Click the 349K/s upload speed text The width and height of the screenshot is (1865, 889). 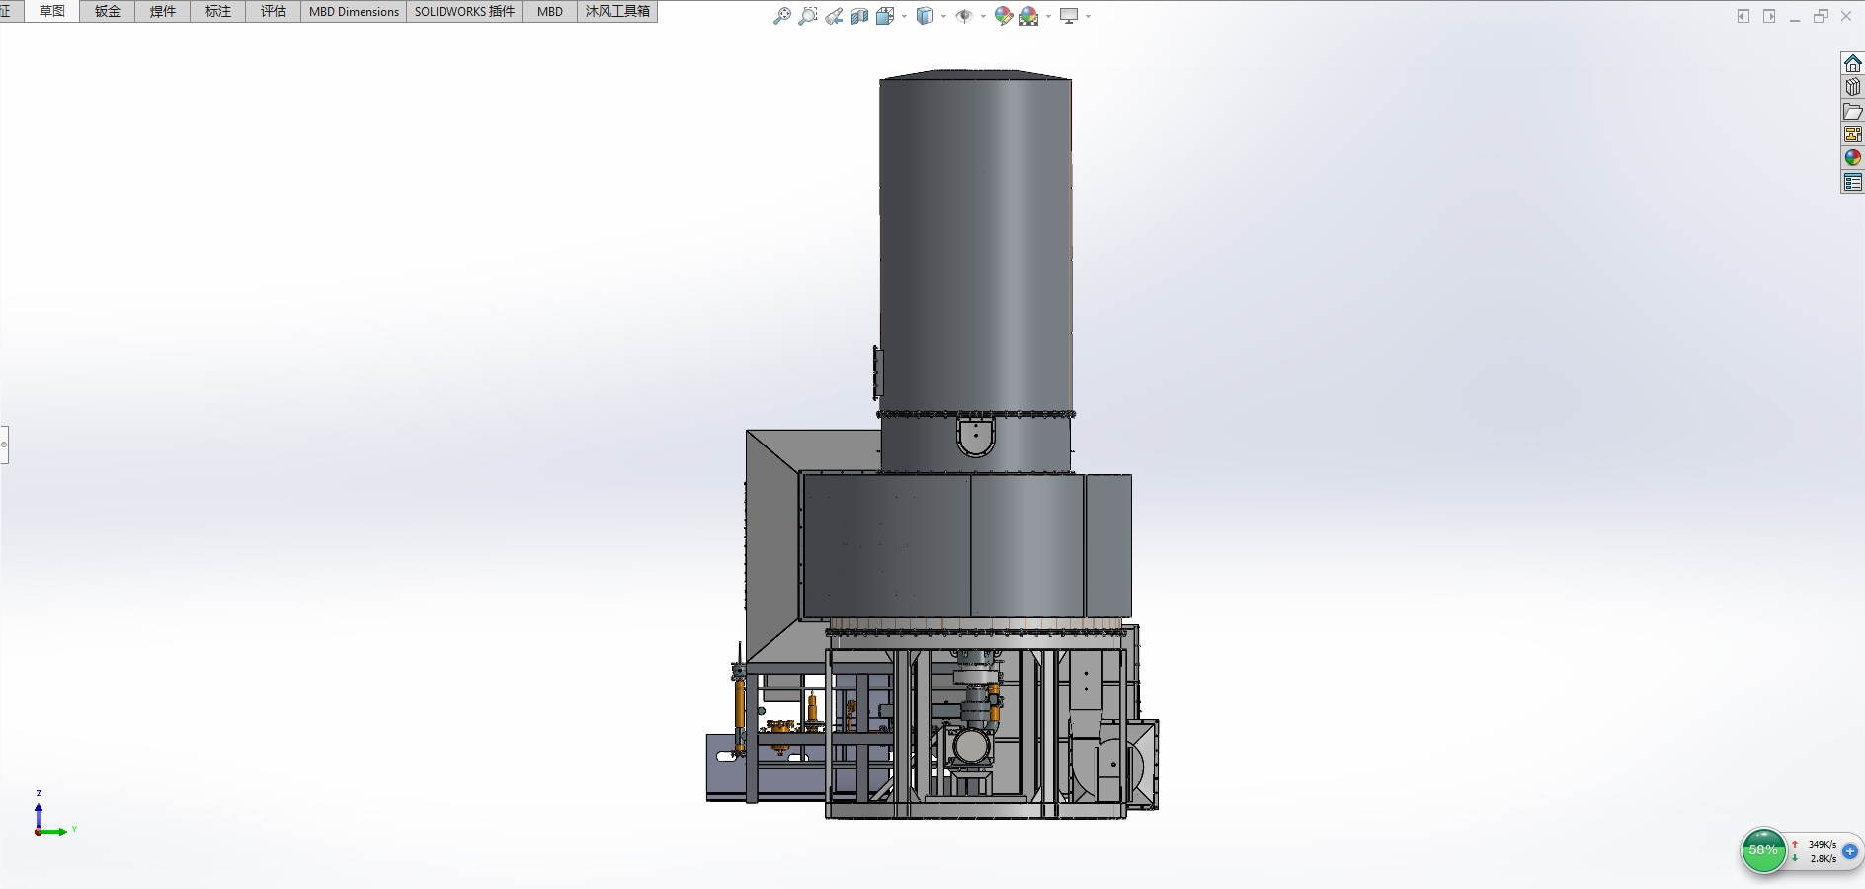[x=1823, y=845]
